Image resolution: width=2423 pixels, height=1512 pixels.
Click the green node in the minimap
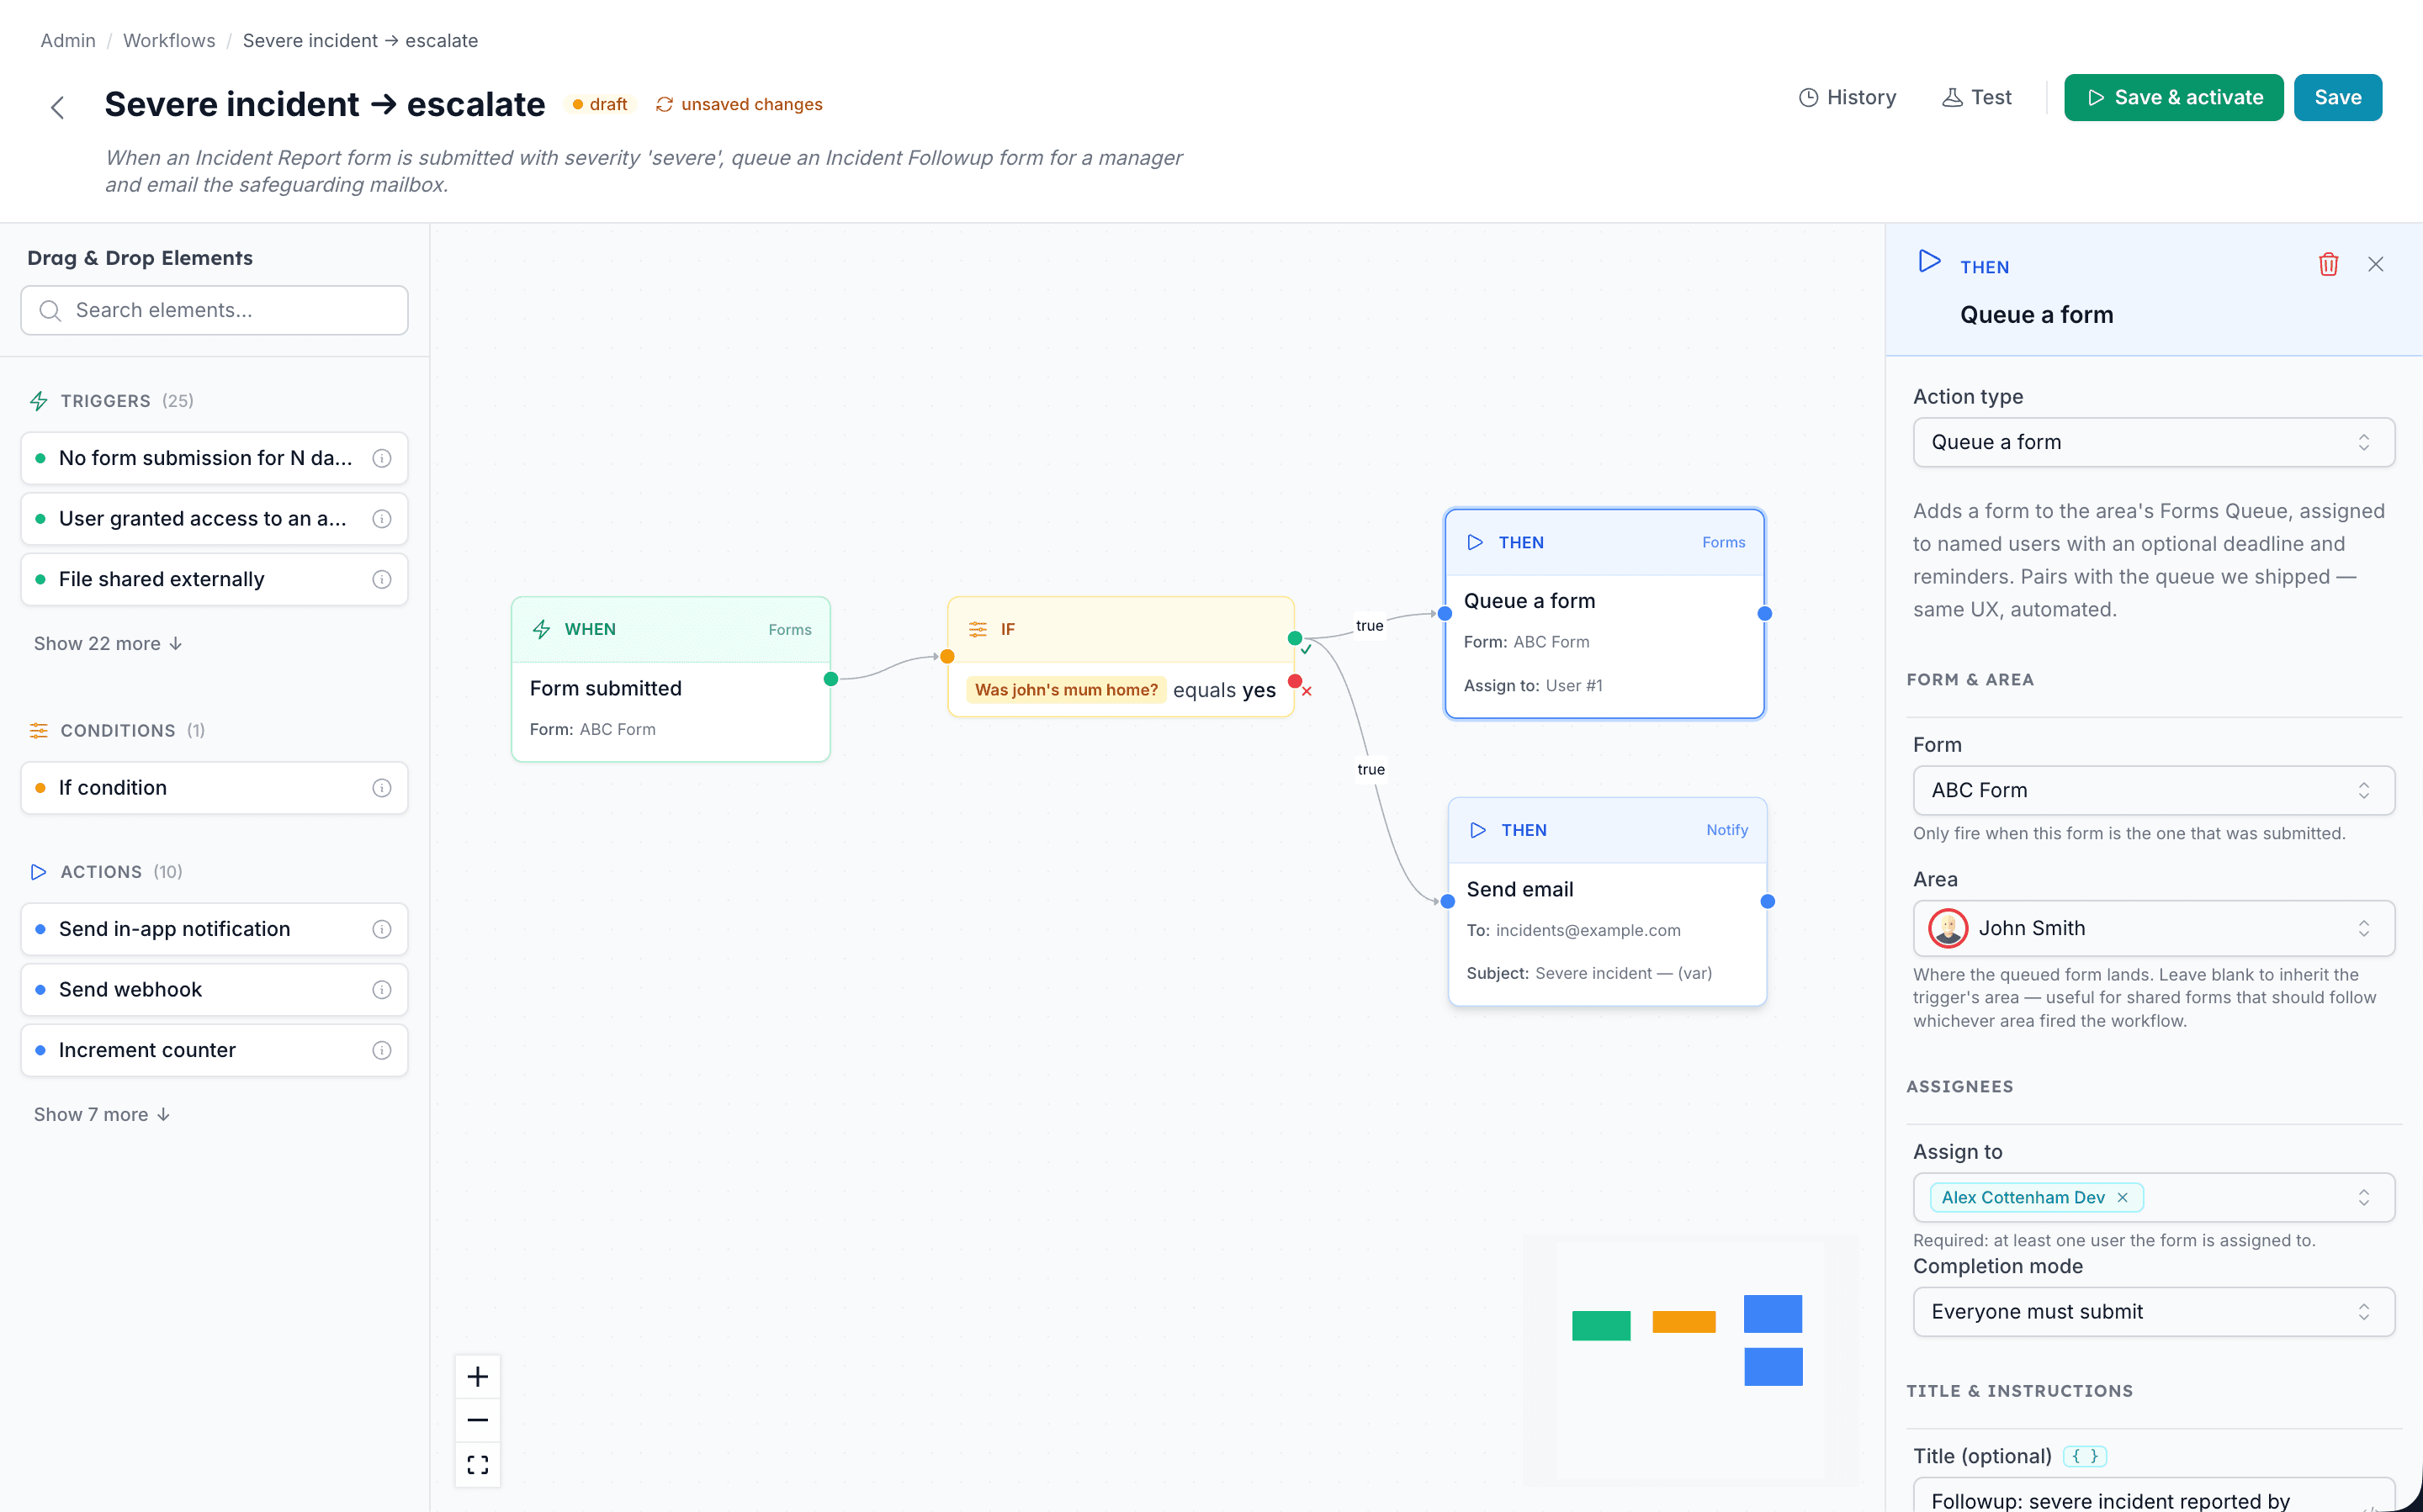click(1601, 1325)
